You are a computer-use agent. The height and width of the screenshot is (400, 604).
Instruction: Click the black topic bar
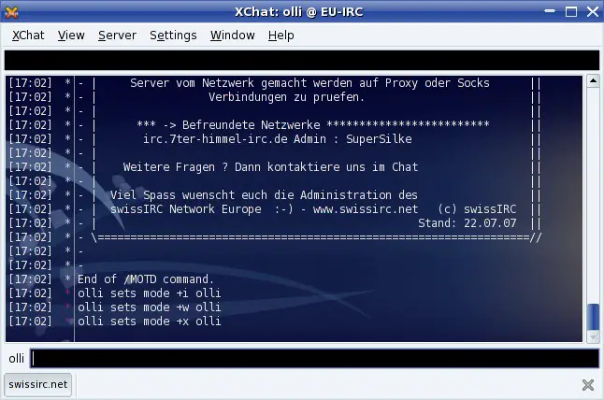click(x=302, y=60)
